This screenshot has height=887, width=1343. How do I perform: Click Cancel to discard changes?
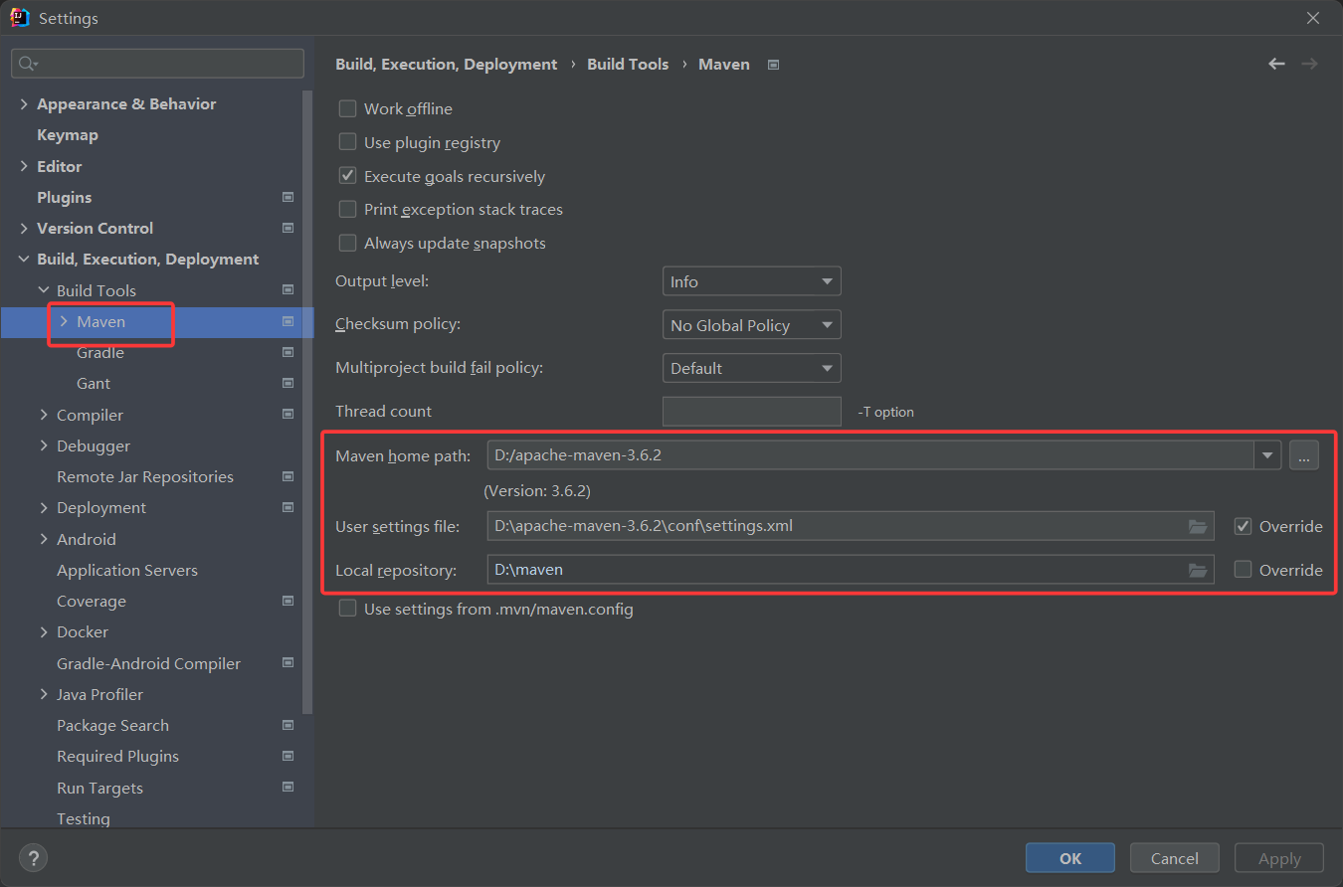click(1175, 858)
